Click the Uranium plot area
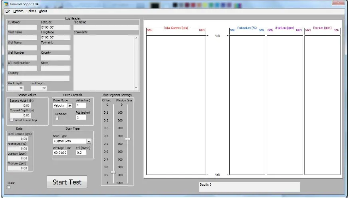 tap(285, 105)
